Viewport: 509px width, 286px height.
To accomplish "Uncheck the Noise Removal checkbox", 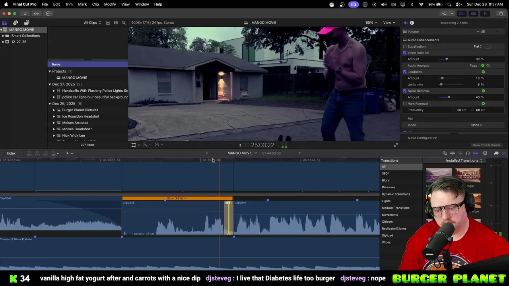I will click(x=405, y=91).
